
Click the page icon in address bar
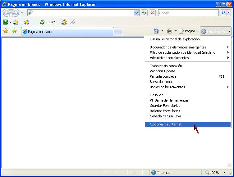pyautogui.click(x=30, y=13)
